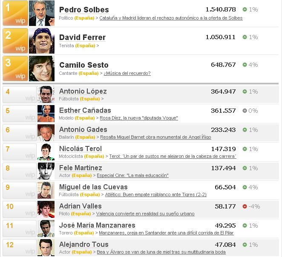Image resolution: width=282 pixels, height=257 pixels.
Task: Select the Alejandro Tous name link
Action: [84, 244]
